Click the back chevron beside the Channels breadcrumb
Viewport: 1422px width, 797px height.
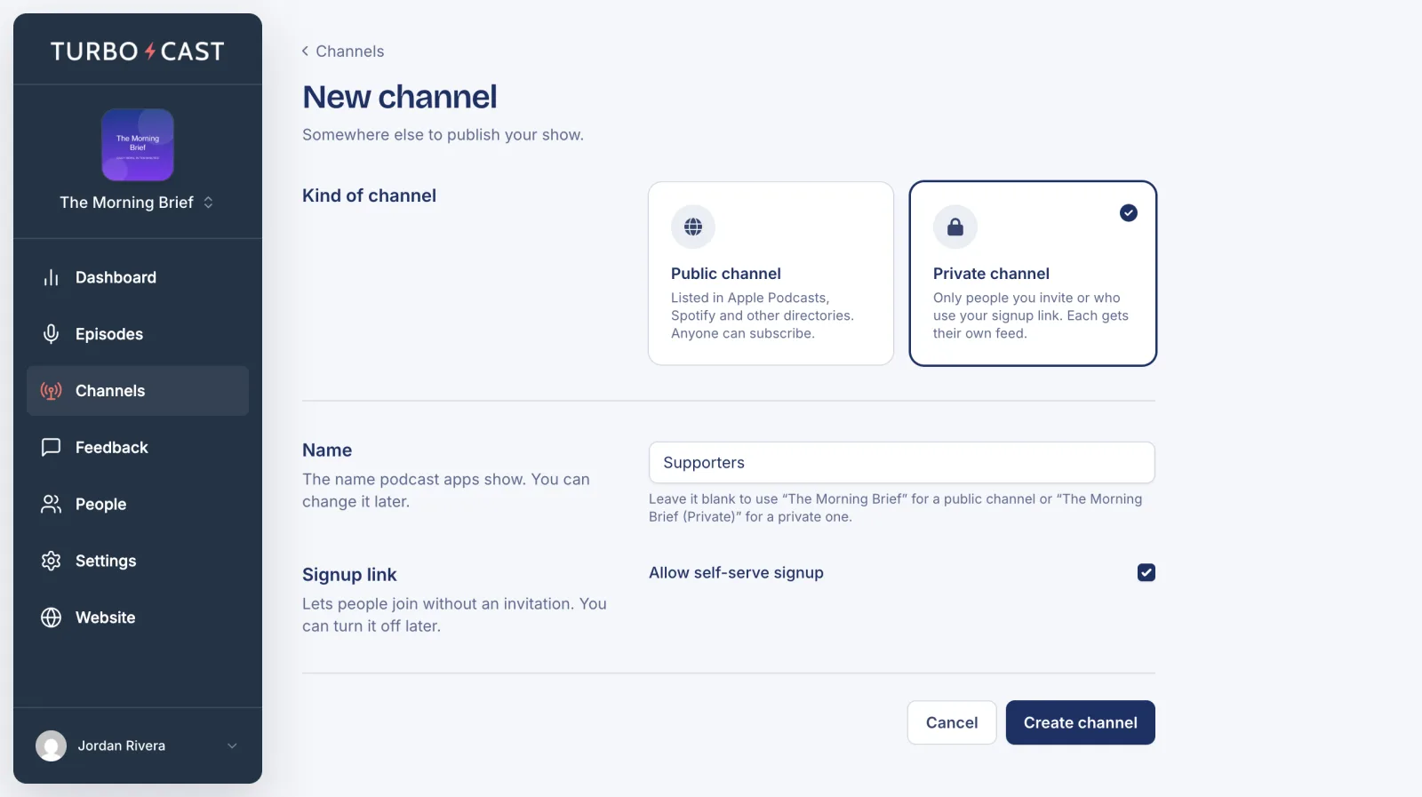(x=306, y=51)
